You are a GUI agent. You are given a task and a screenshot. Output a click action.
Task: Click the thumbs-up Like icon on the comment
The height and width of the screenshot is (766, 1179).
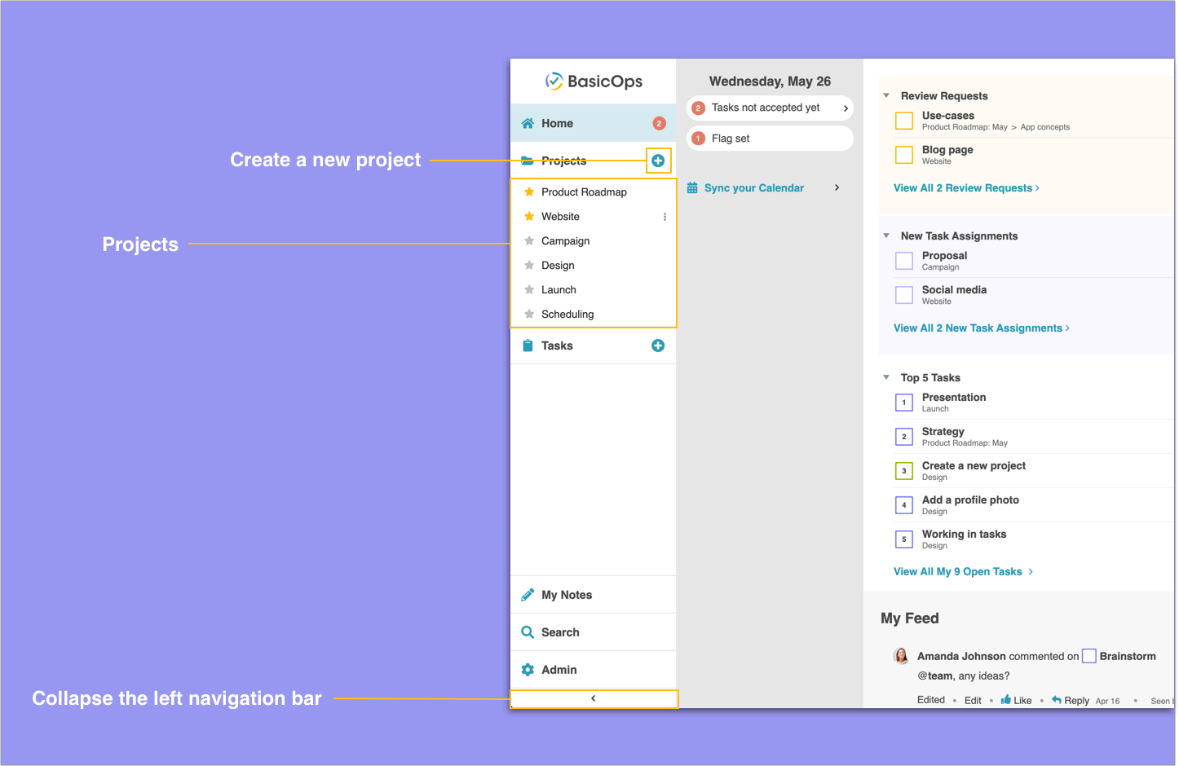pos(1006,700)
